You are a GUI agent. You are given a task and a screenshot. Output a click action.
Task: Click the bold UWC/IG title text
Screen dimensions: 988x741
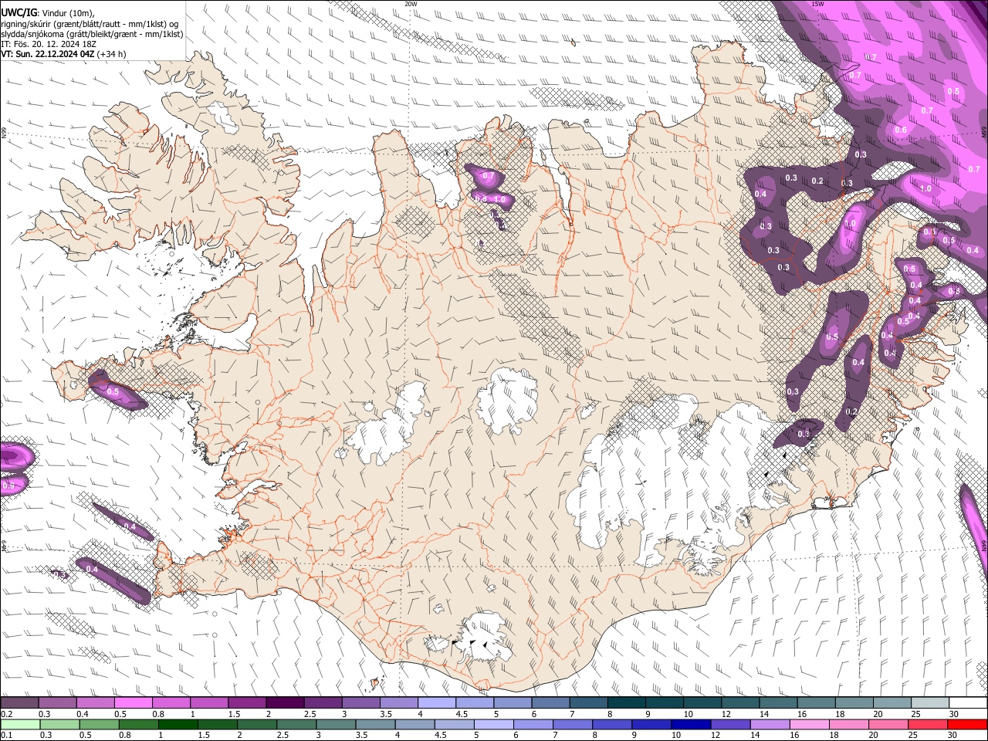[19, 12]
